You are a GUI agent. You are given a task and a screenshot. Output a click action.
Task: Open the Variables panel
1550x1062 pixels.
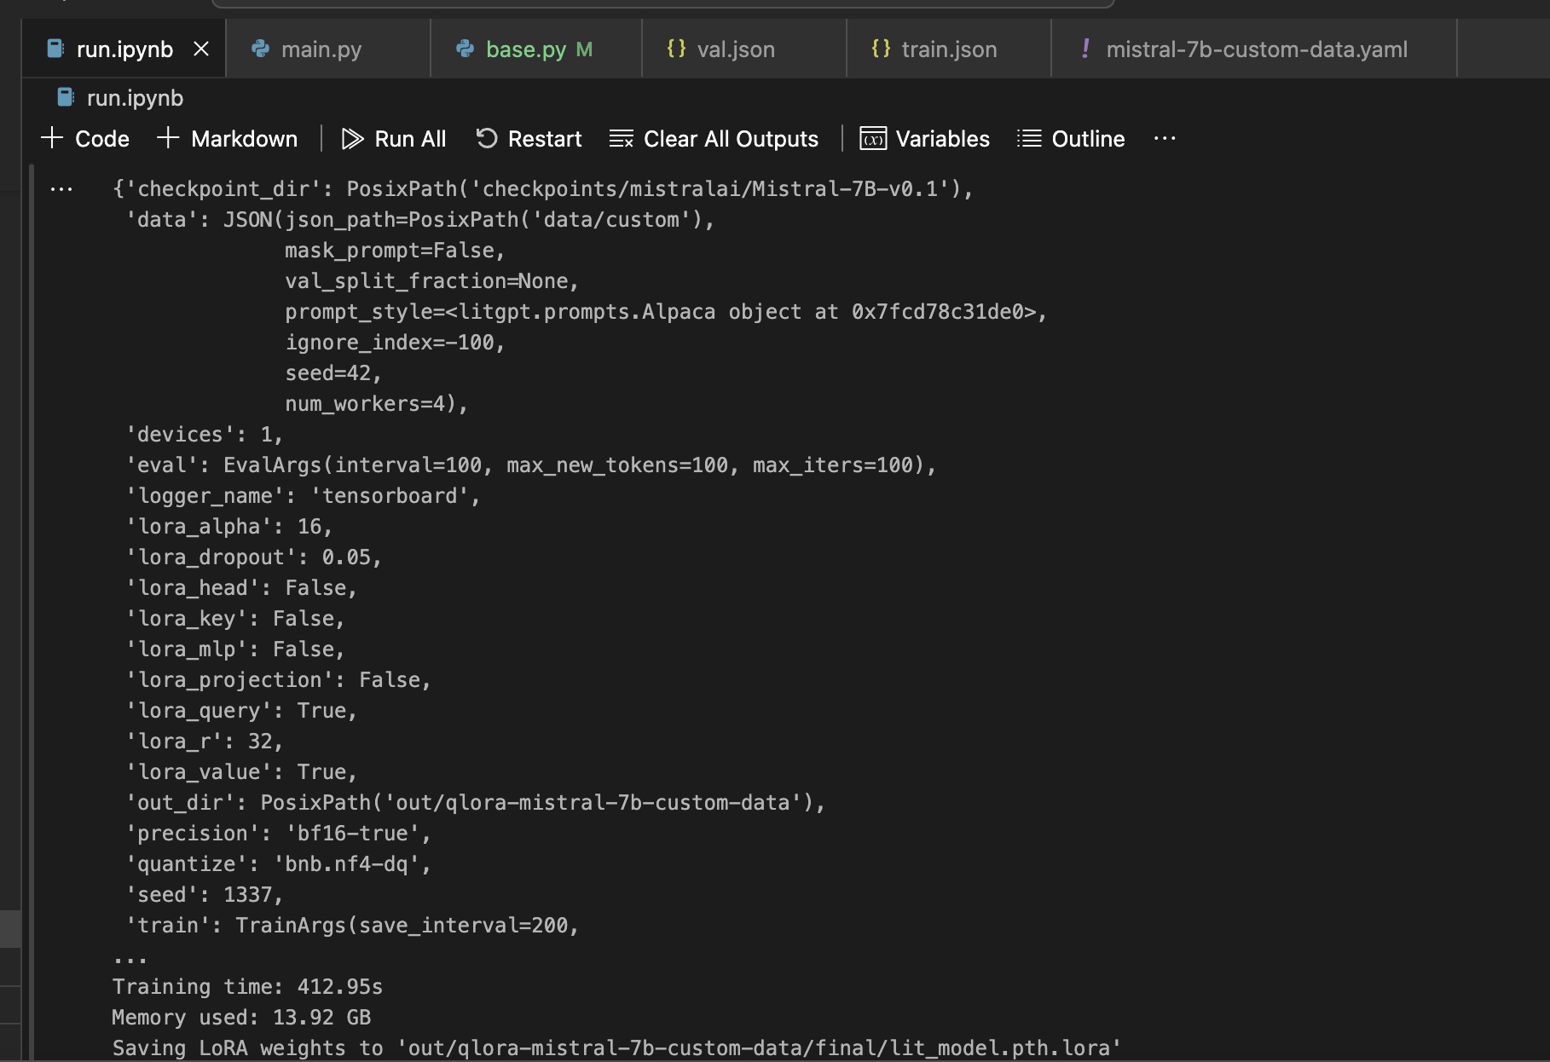(925, 139)
